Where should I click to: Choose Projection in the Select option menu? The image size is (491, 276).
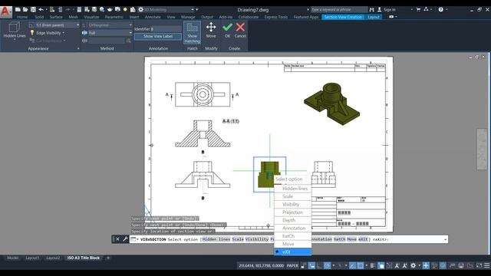[x=292, y=212]
